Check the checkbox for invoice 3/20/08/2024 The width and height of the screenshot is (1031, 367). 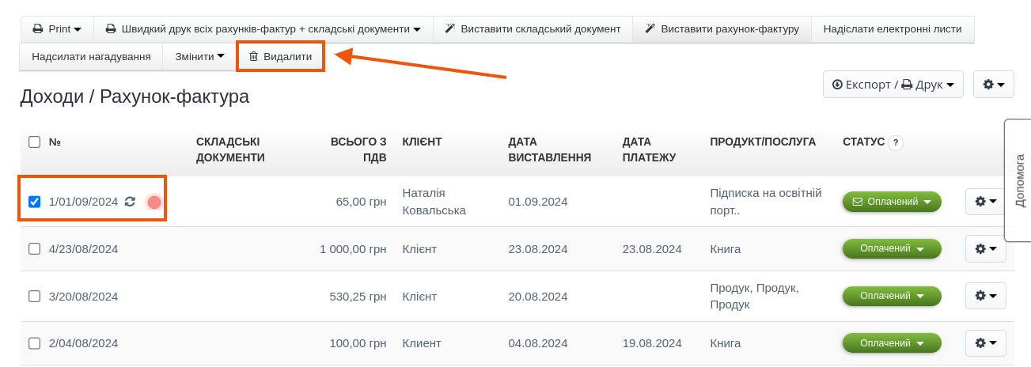34,297
